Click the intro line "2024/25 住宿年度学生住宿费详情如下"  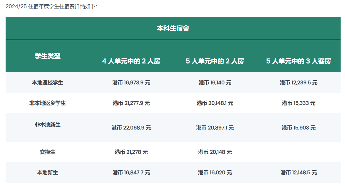pos(51,6)
